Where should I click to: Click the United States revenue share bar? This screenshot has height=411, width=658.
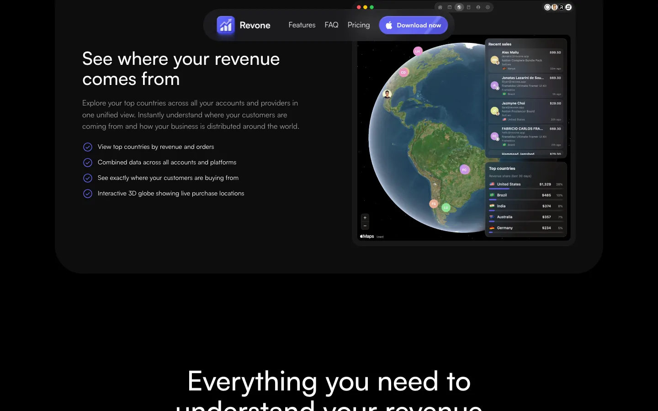tap(526, 189)
